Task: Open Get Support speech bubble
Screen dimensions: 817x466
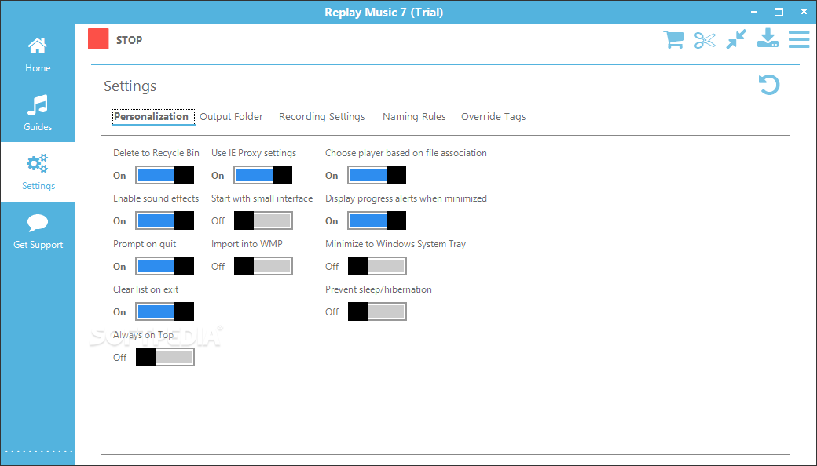Action: coord(38,231)
